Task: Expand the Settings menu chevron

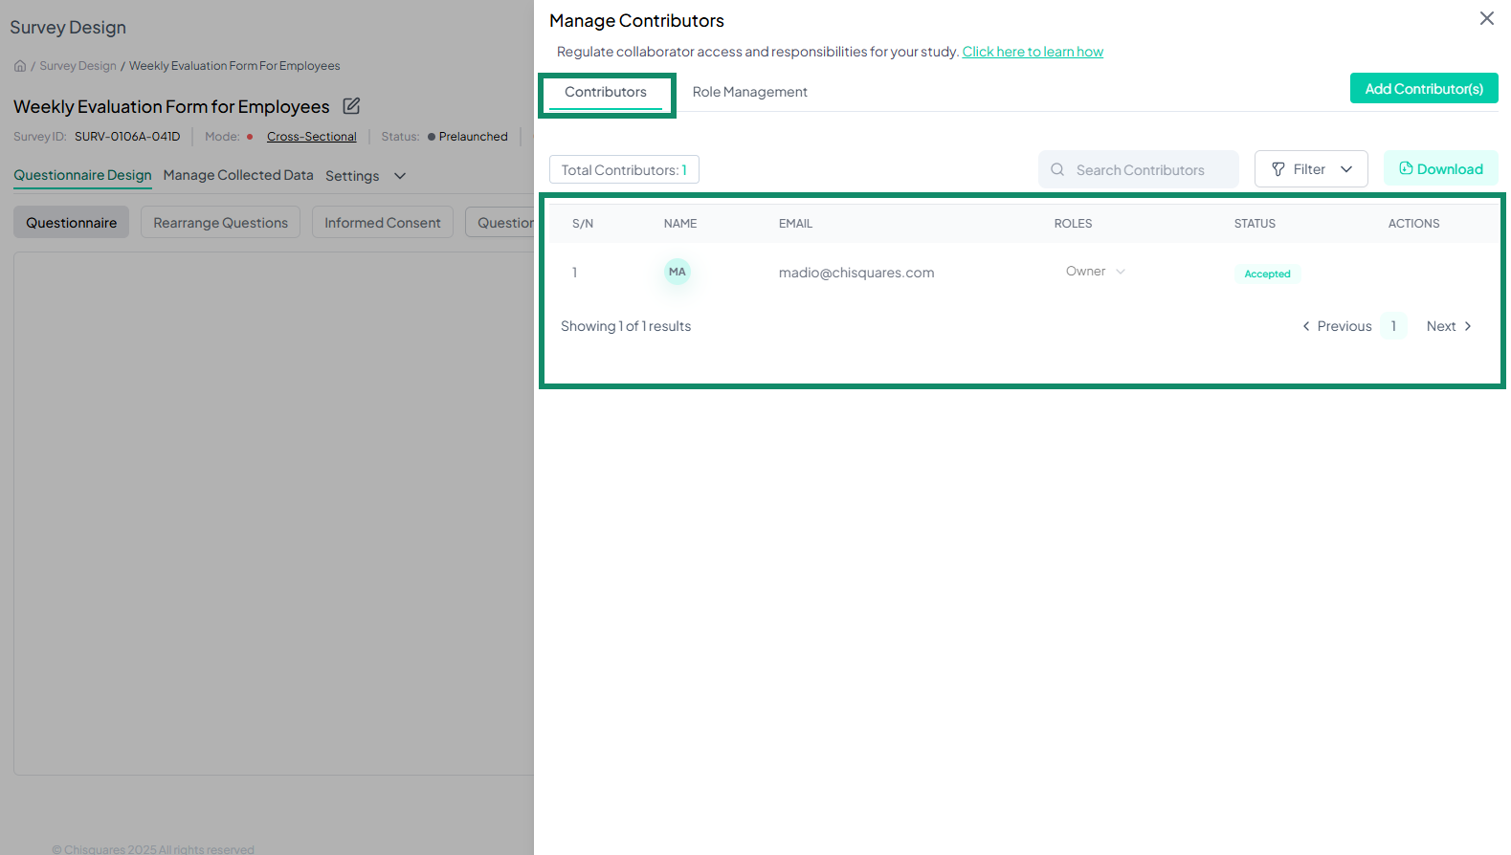Action: (x=400, y=176)
